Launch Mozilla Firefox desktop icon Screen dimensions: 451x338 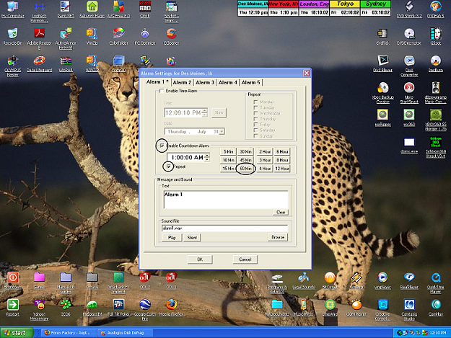point(172,307)
